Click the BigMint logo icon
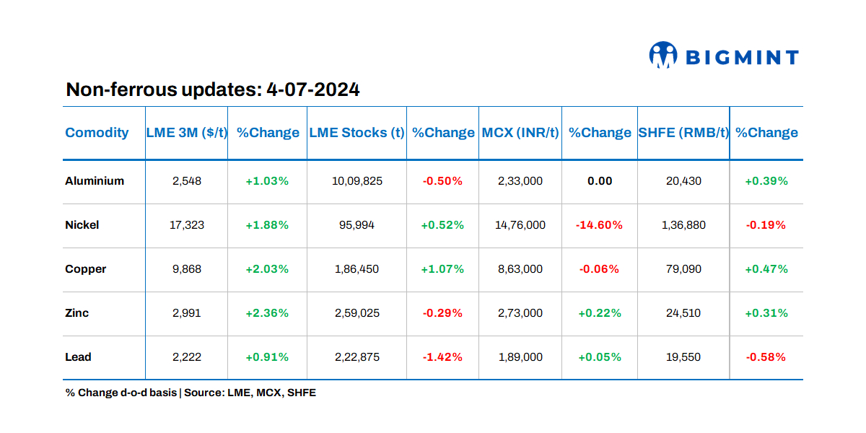 [662, 56]
